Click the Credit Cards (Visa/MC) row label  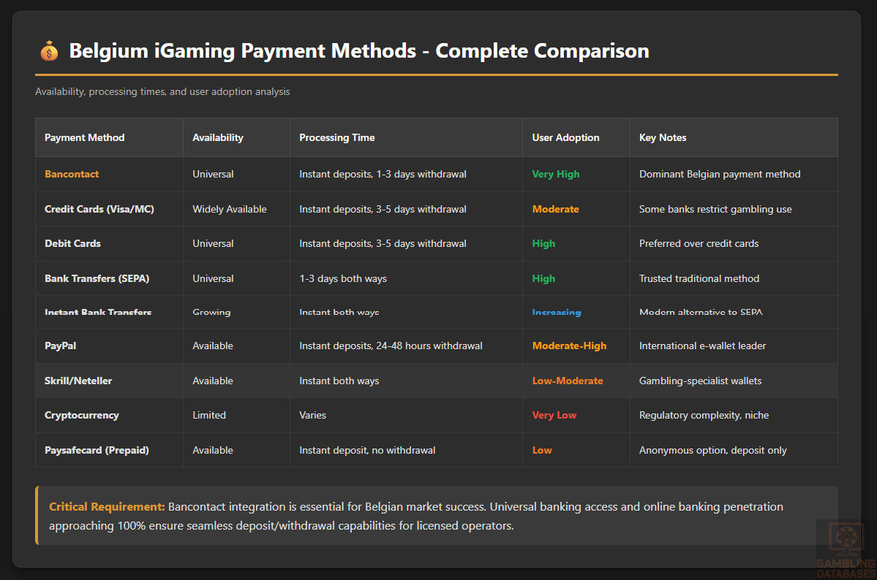99,209
